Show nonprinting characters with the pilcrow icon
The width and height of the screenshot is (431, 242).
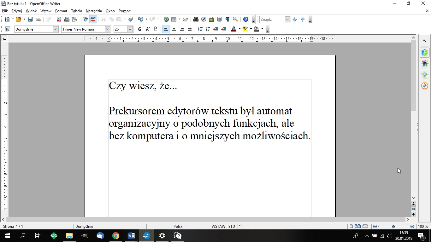click(x=227, y=19)
